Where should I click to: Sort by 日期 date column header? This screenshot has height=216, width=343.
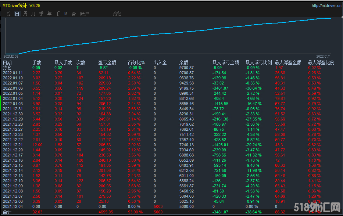pyautogui.click(x=7, y=62)
